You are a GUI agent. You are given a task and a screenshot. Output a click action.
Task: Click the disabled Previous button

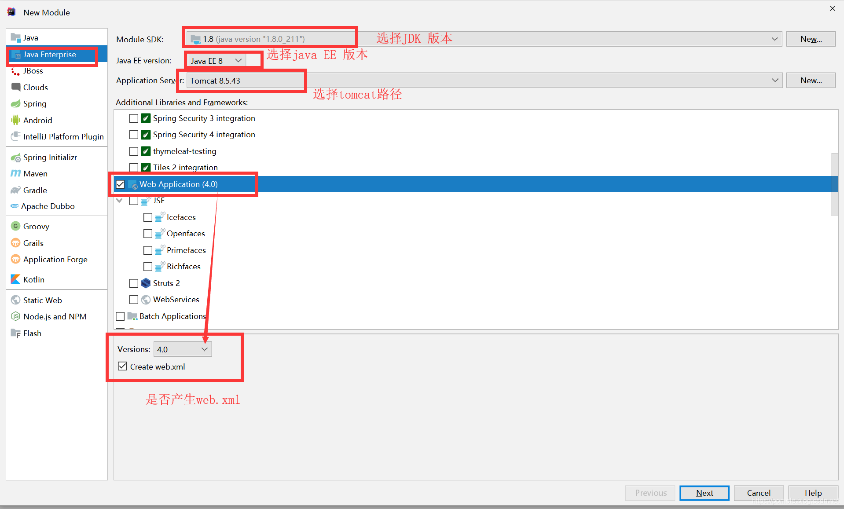[x=650, y=493]
